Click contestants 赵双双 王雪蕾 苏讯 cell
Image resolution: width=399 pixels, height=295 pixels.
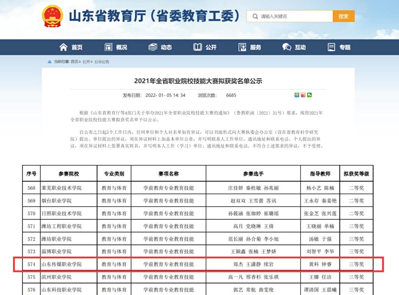(x=253, y=201)
